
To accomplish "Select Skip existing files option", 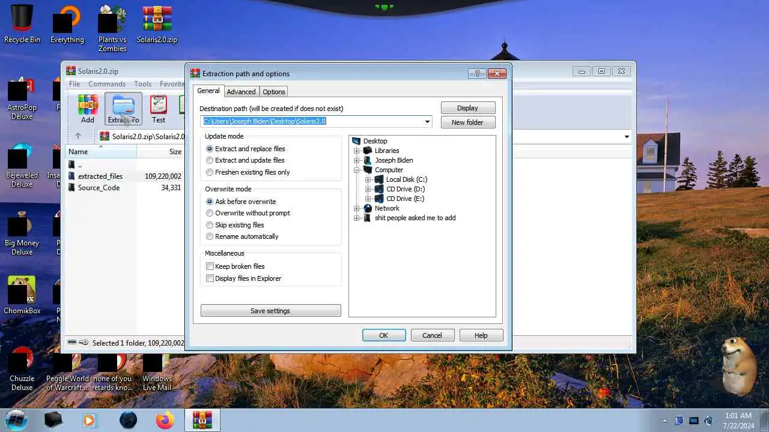I will point(210,225).
